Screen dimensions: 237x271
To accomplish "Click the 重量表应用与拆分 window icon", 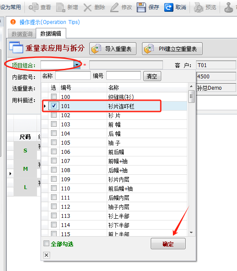I will tap(16, 47).
